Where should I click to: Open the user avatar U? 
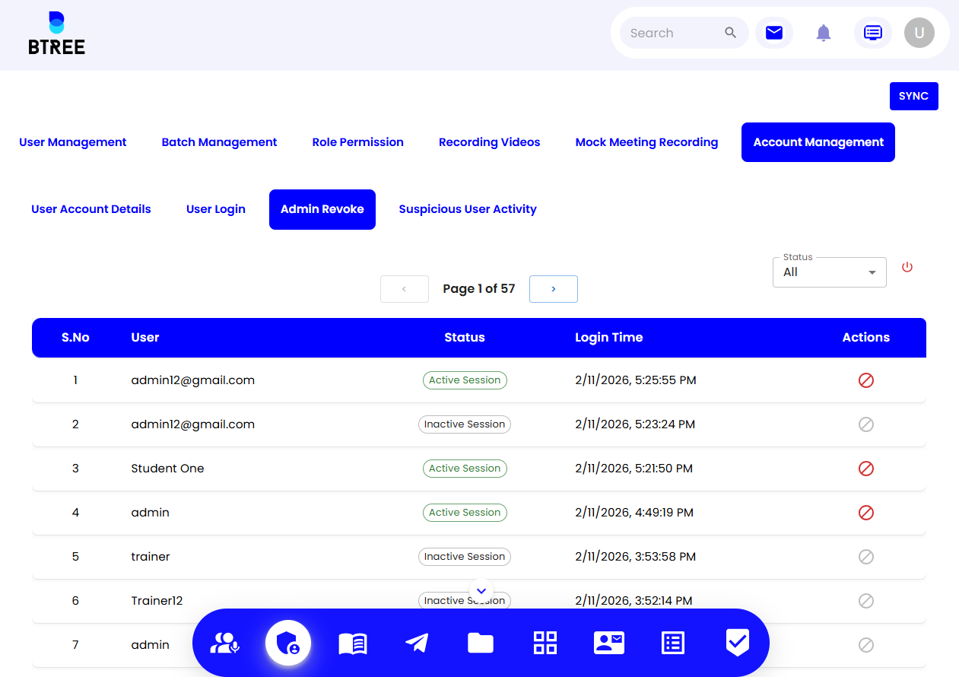[x=919, y=33]
